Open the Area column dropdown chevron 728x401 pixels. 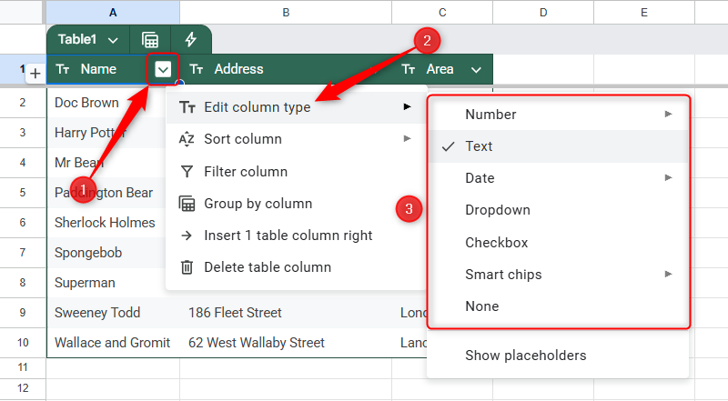coord(476,69)
